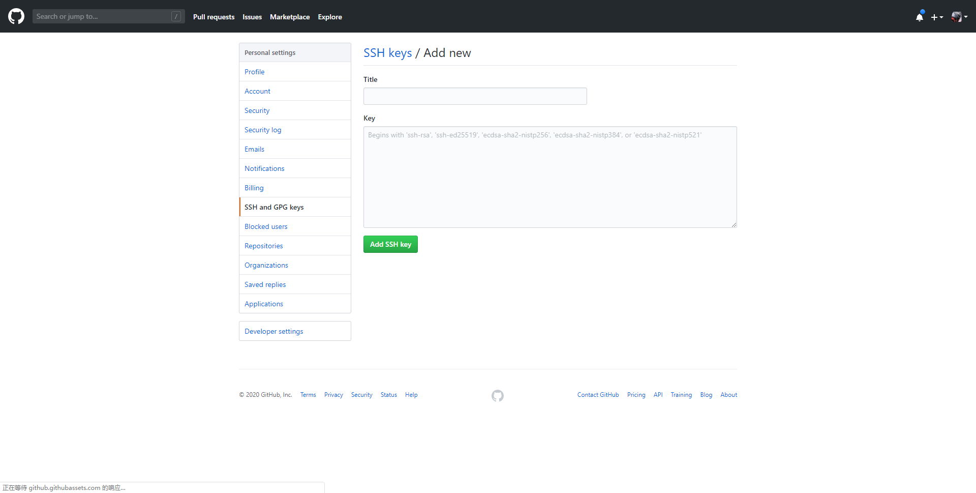The width and height of the screenshot is (976, 493).
Task: Open the Help footer link
Action: pyautogui.click(x=411, y=395)
